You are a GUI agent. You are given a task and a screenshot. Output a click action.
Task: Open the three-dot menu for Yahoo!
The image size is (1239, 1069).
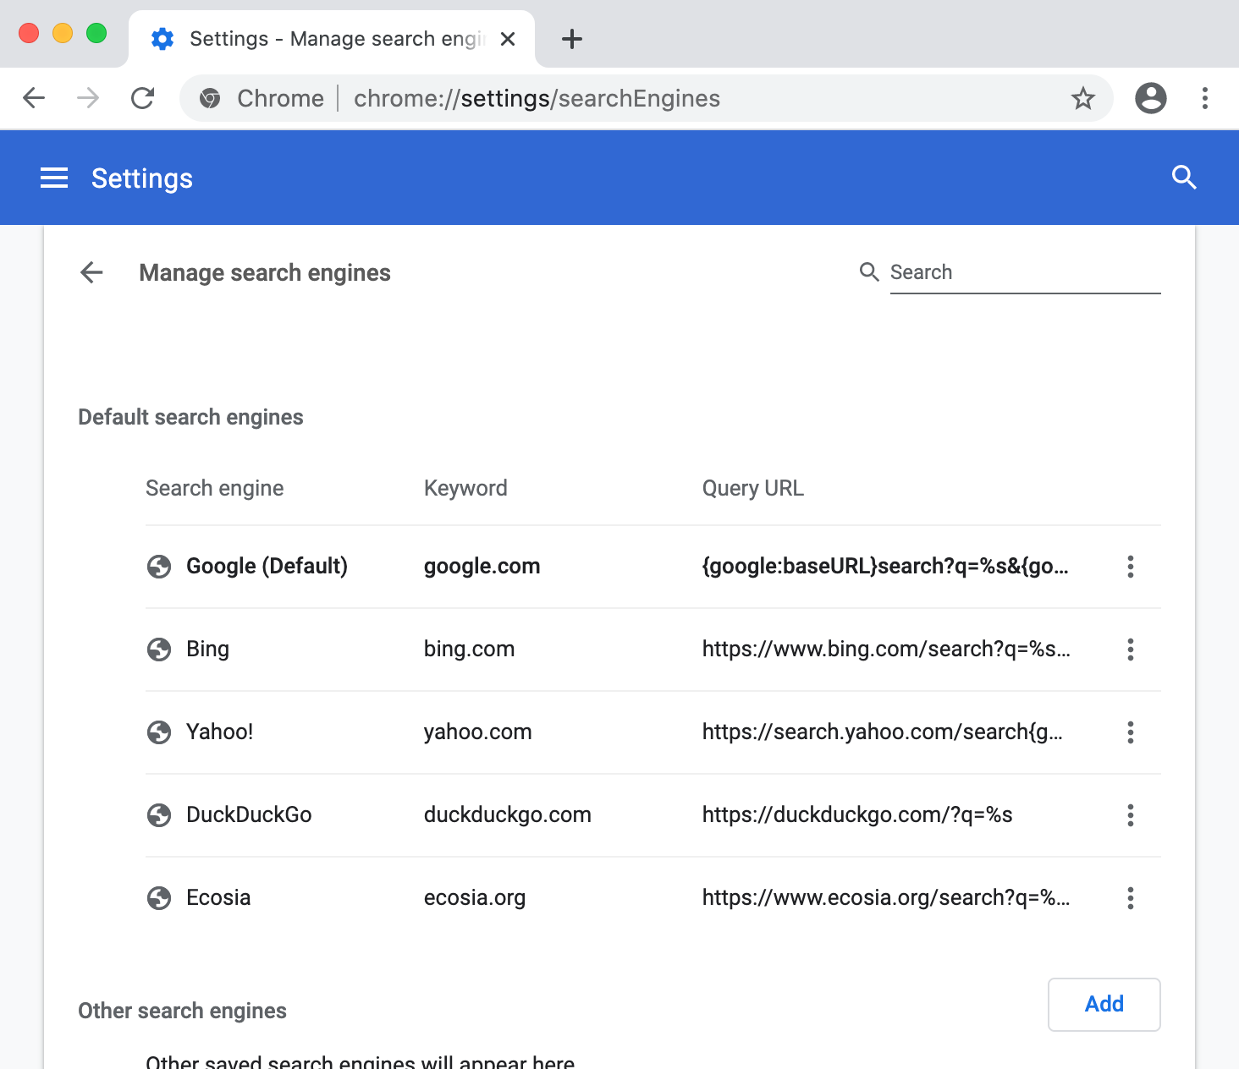[x=1130, y=732]
